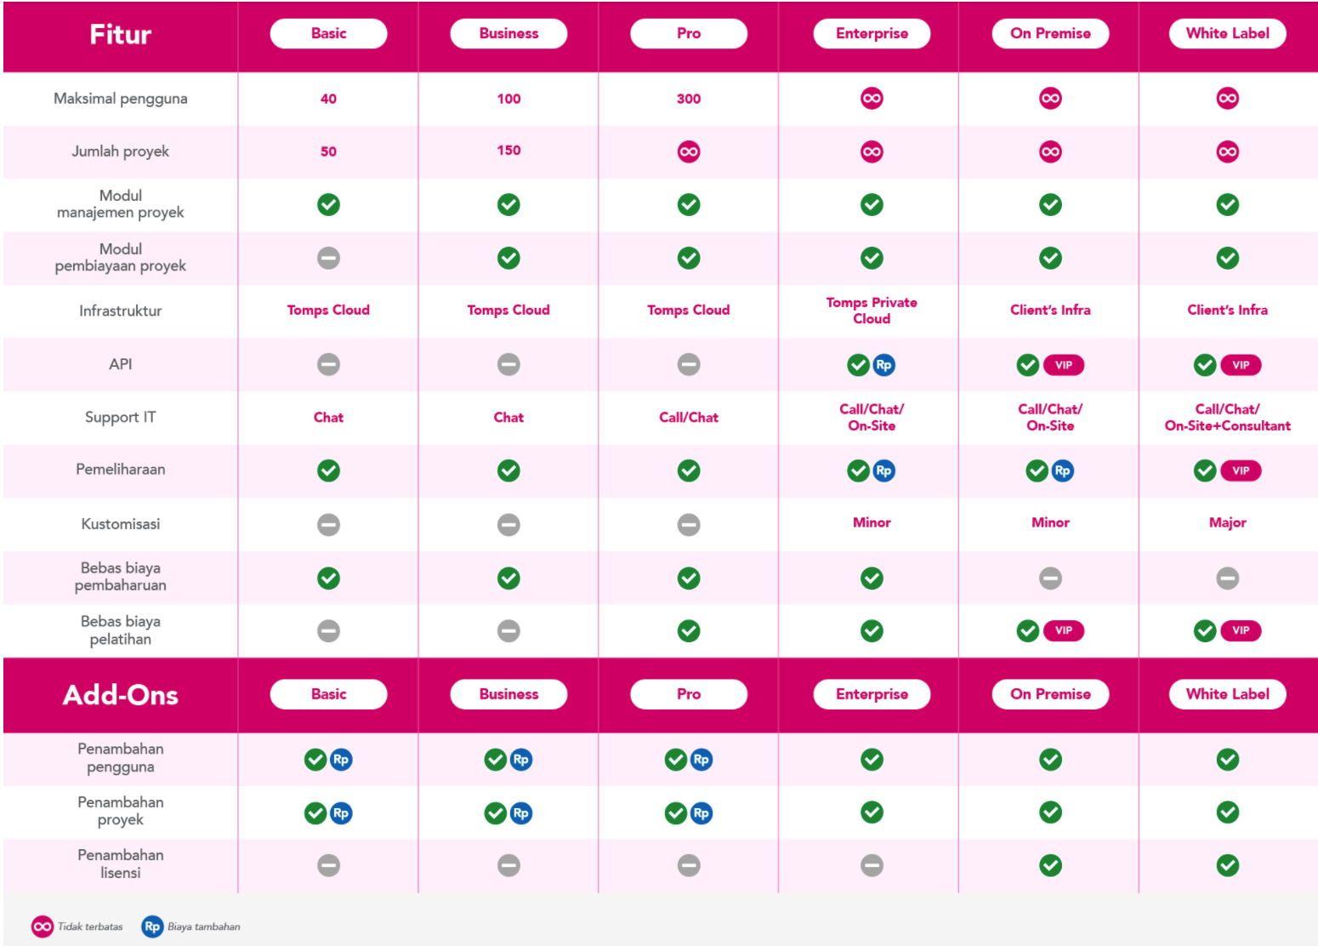Viewport: 1318px width, 946px height.
Task: Click Tomps Private Cloud text in Enterprise column
Action: pyautogui.click(x=872, y=311)
